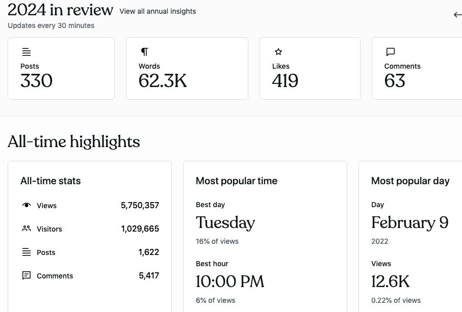This screenshot has width=462, height=312.
Task: Click the 12.6K views value
Action: [x=391, y=281]
